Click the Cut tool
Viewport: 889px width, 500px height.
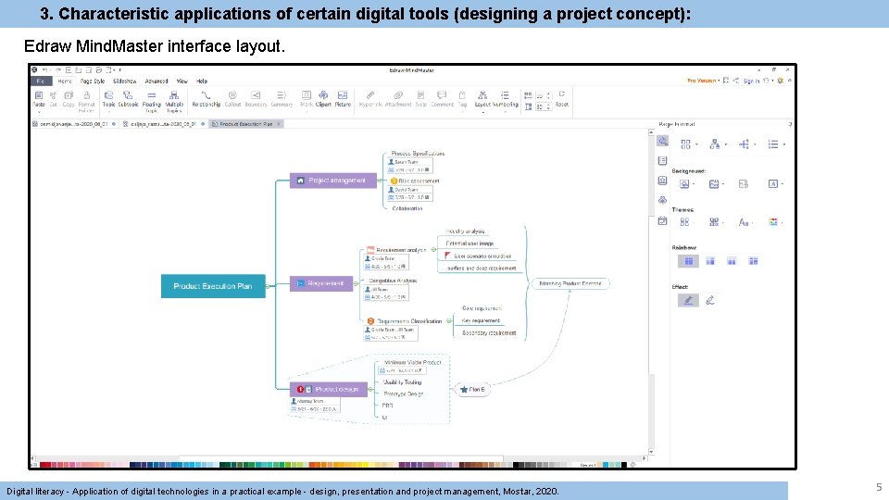point(54,99)
